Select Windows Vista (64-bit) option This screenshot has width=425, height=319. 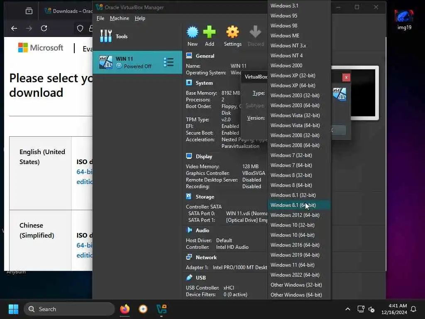299,125
